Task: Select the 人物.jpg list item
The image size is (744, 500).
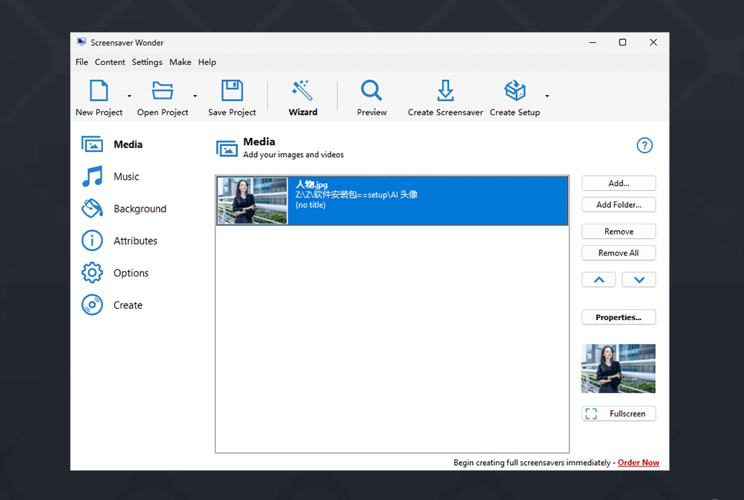Action: click(x=392, y=201)
